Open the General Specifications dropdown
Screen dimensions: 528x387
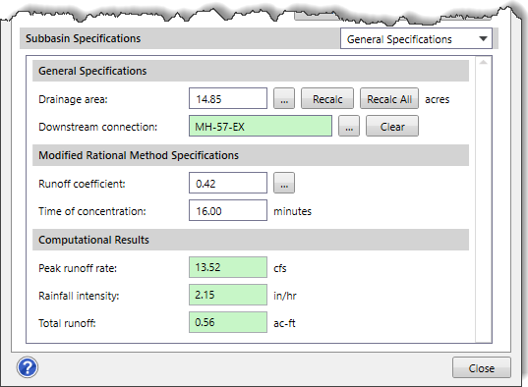point(416,38)
